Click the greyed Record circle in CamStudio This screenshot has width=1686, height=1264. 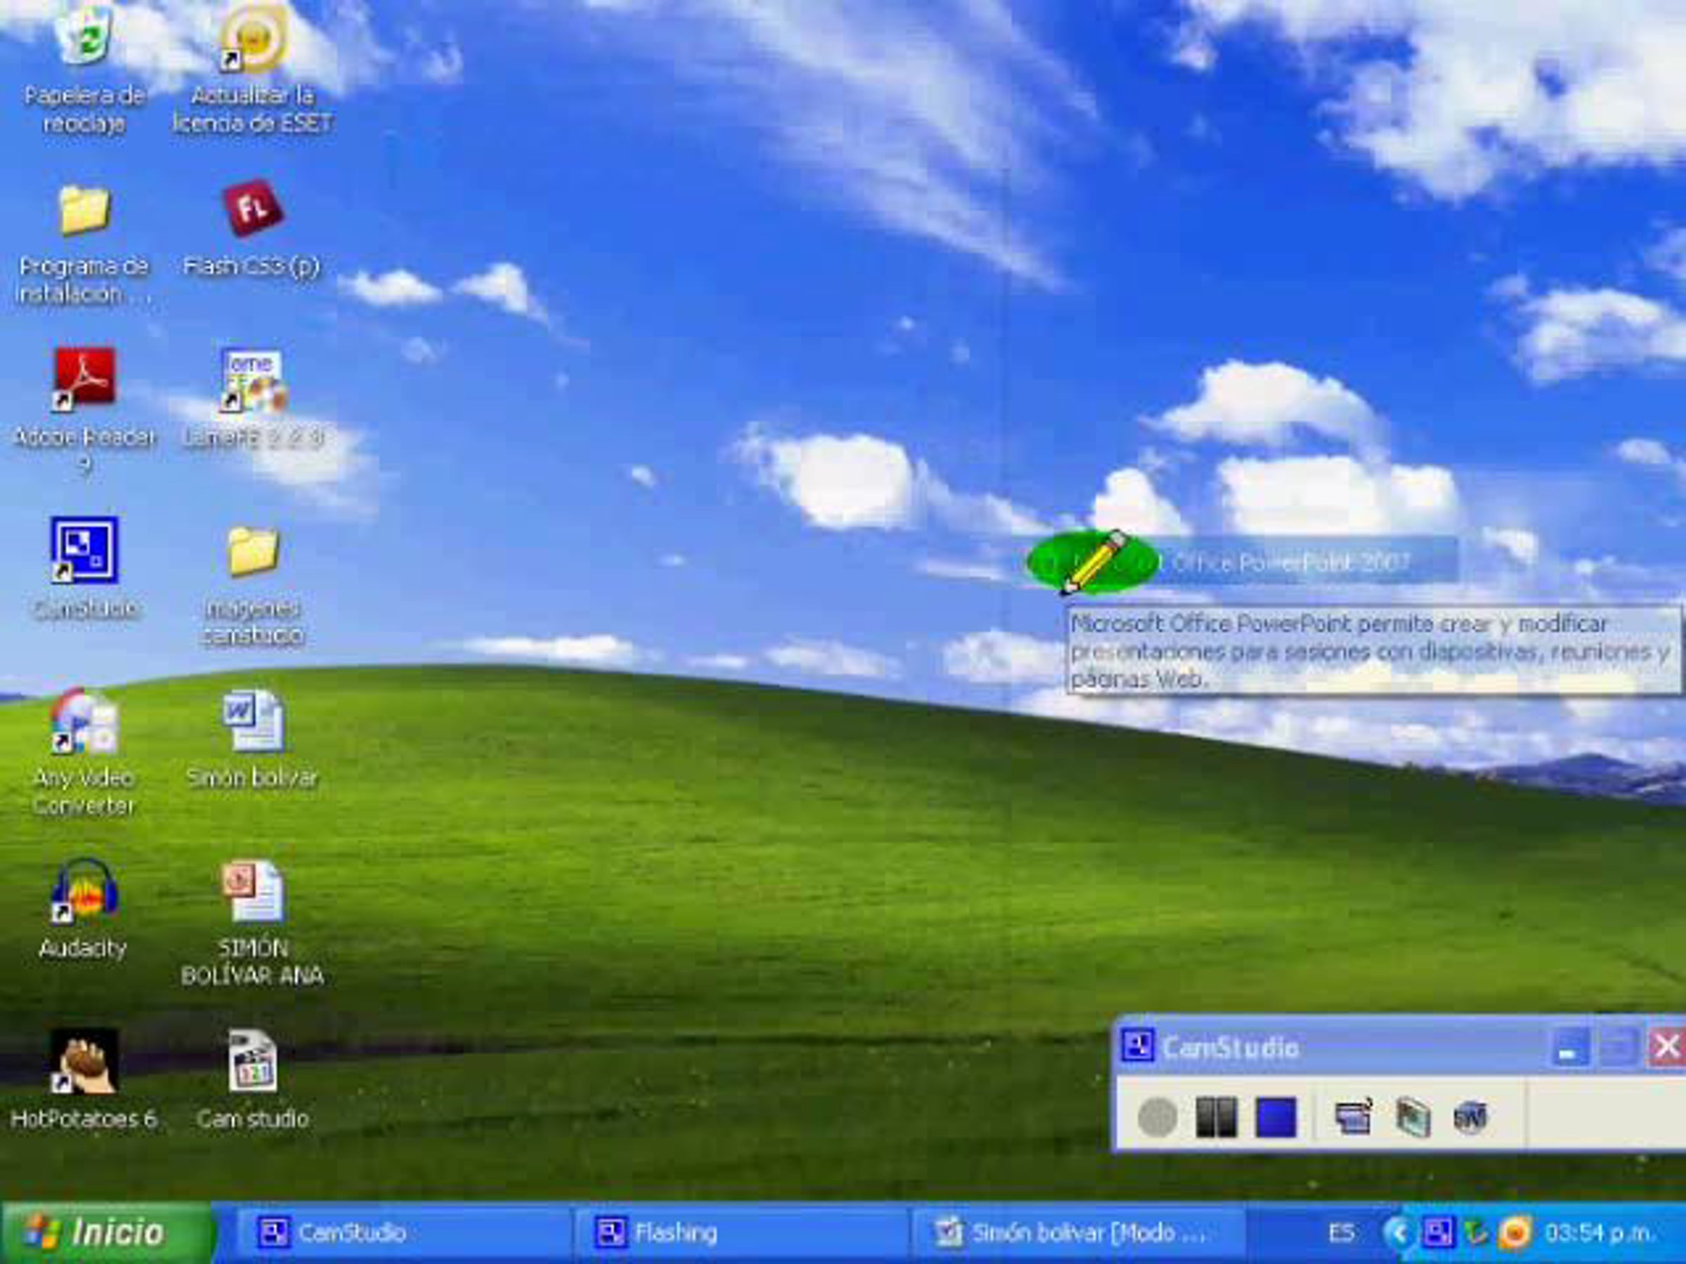pos(1156,1118)
